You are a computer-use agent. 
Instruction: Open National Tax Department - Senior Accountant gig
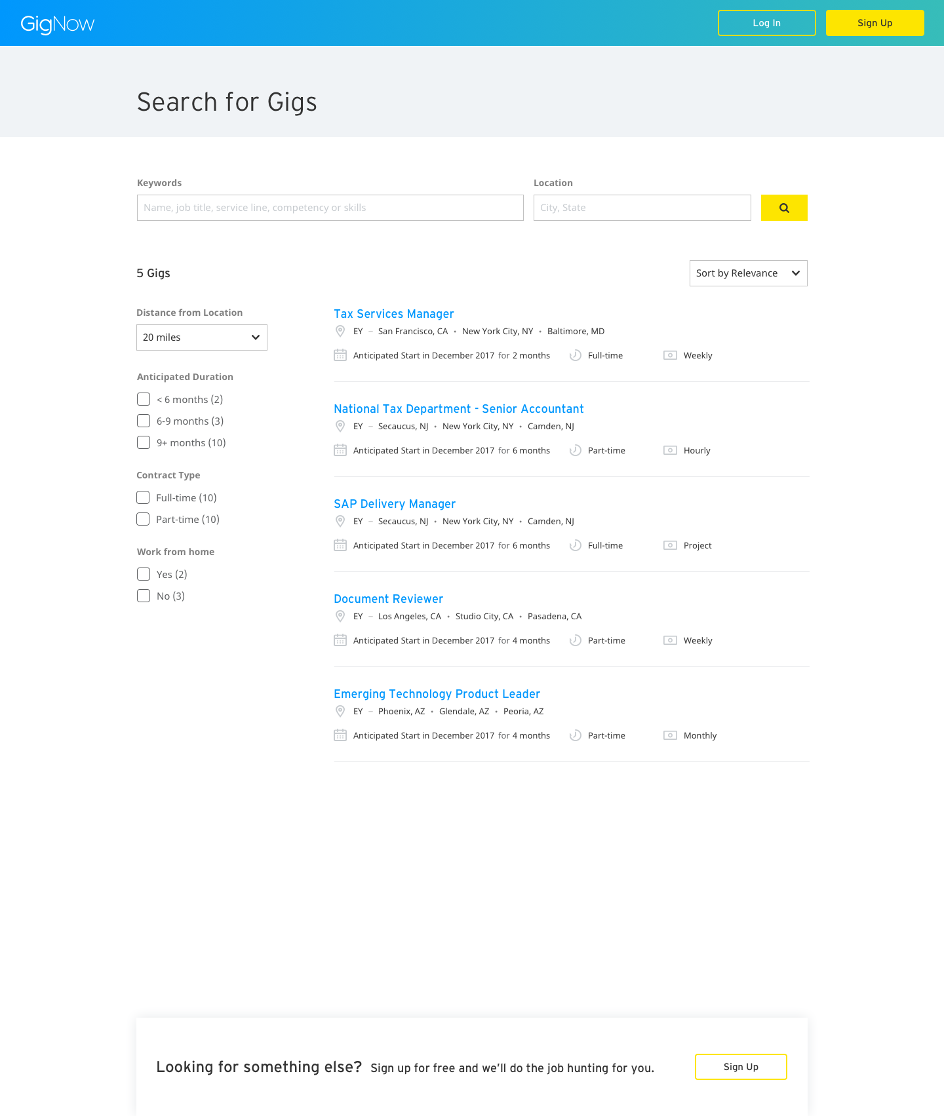[x=459, y=409]
